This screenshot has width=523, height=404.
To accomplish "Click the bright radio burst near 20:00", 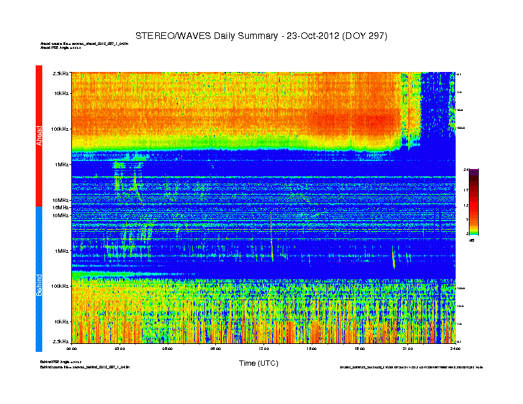I will pyautogui.click(x=394, y=257).
